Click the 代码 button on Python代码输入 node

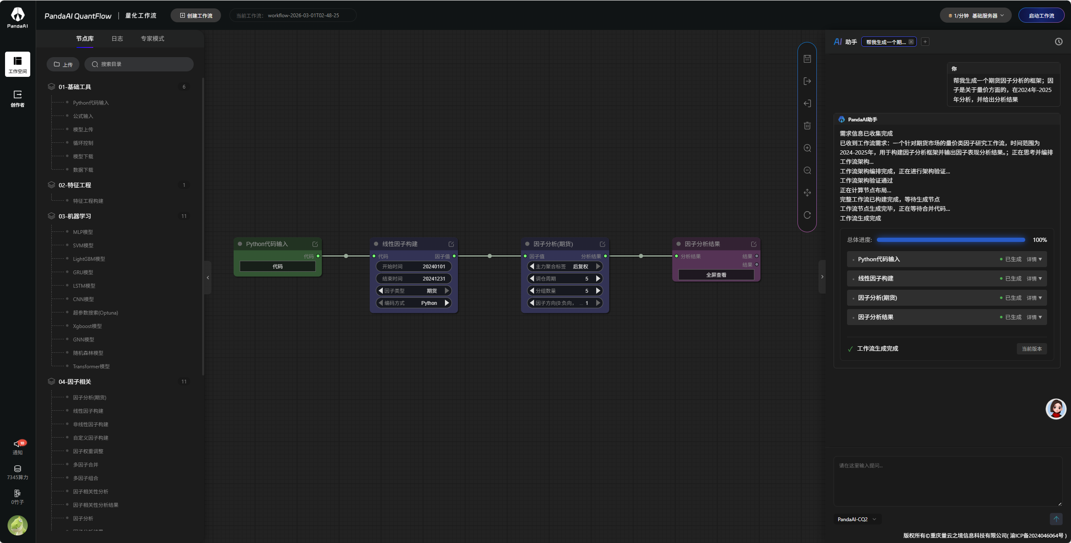pyautogui.click(x=278, y=266)
